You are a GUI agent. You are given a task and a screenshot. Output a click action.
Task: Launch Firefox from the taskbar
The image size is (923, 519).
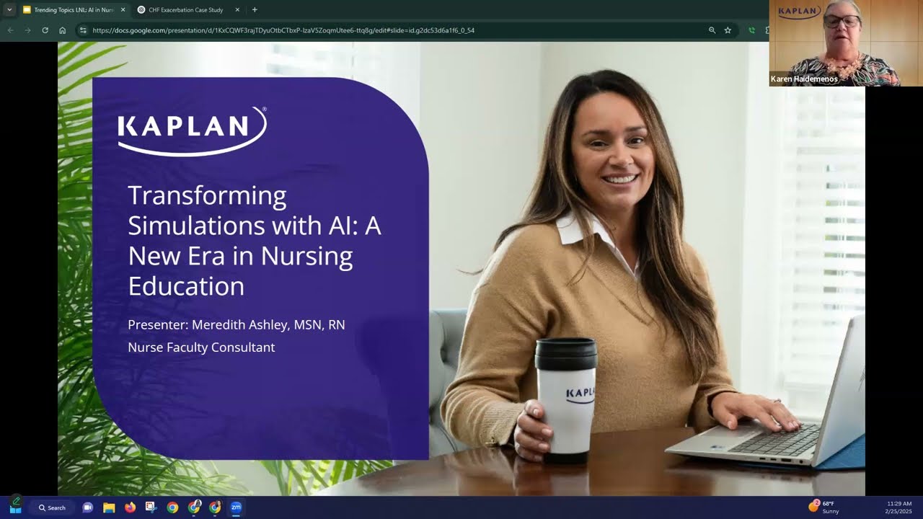(130, 507)
